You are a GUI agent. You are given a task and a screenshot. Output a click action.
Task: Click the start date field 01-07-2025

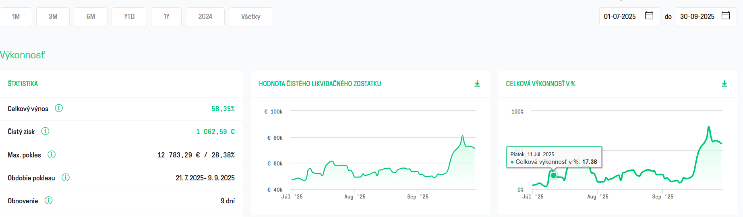(x=630, y=17)
